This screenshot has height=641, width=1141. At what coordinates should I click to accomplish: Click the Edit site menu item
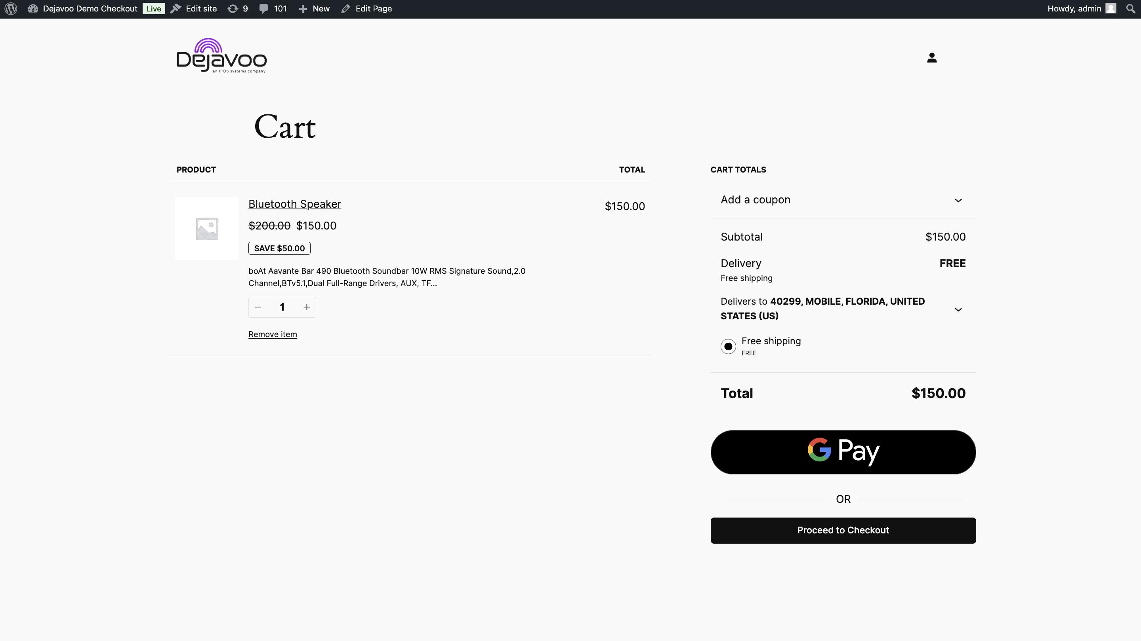pyautogui.click(x=194, y=9)
